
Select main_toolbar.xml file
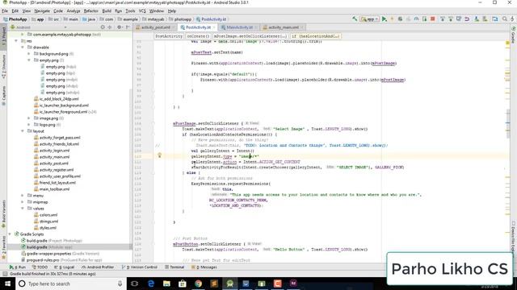(x=52, y=189)
